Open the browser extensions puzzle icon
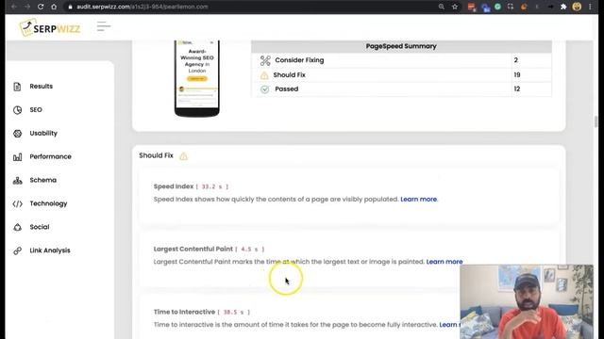This screenshot has width=604, height=339. coord(563,7)
